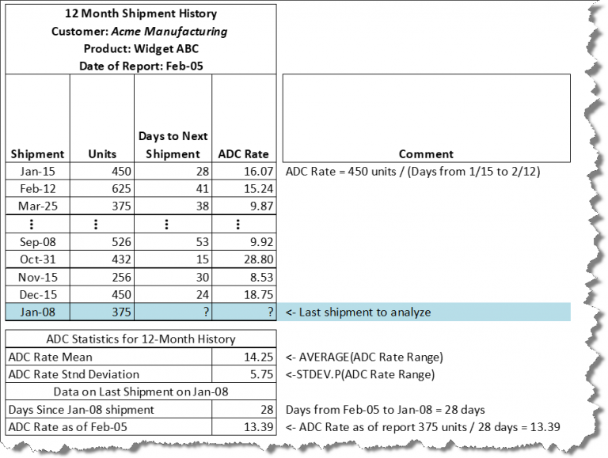The height and width of the screenshot is (458, 608).
Task: Select the Dec-15 days value 24
Action: (x=173, y=293)
